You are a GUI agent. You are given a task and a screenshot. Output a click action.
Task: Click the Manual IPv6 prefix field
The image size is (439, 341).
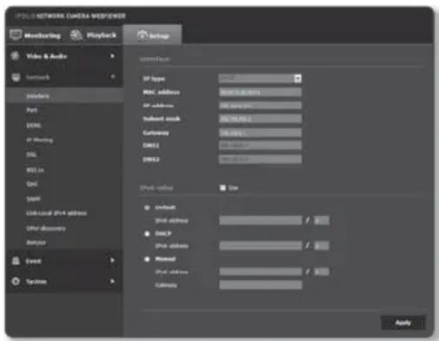(322, 272)
